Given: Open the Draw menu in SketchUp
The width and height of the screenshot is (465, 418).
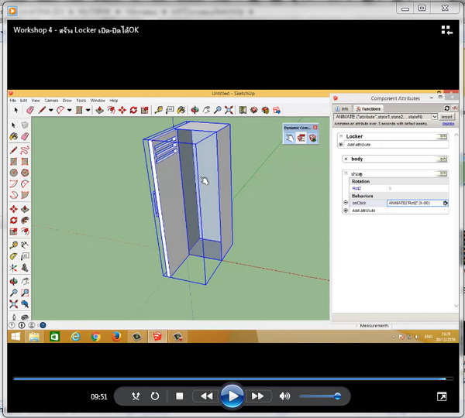Looking at the screenshot, I should (x=67, y=101).
